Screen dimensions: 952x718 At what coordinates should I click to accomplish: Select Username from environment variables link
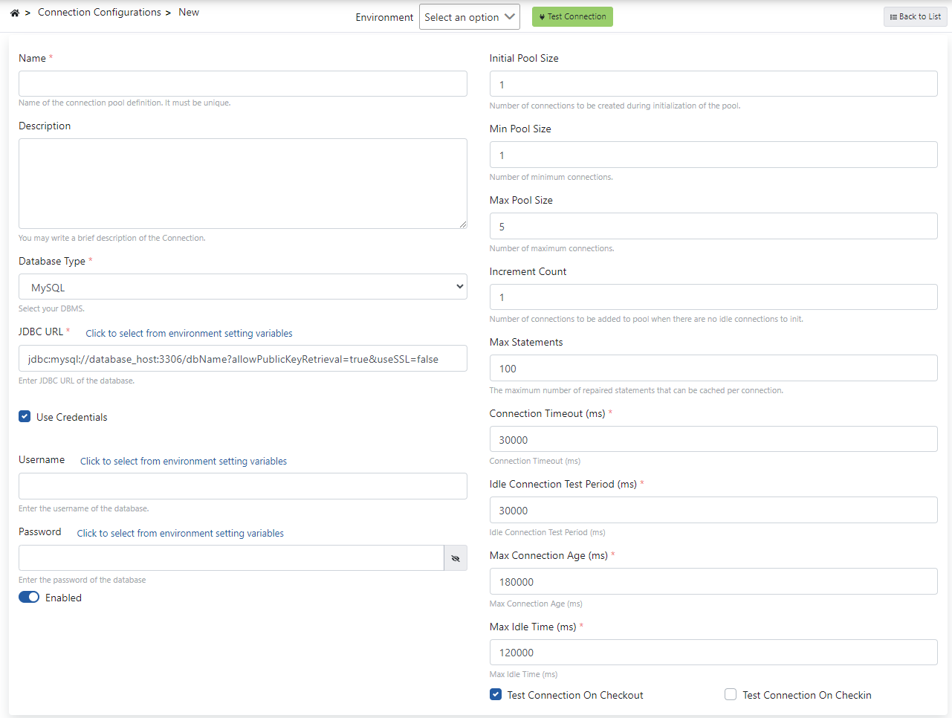point(184,462)
